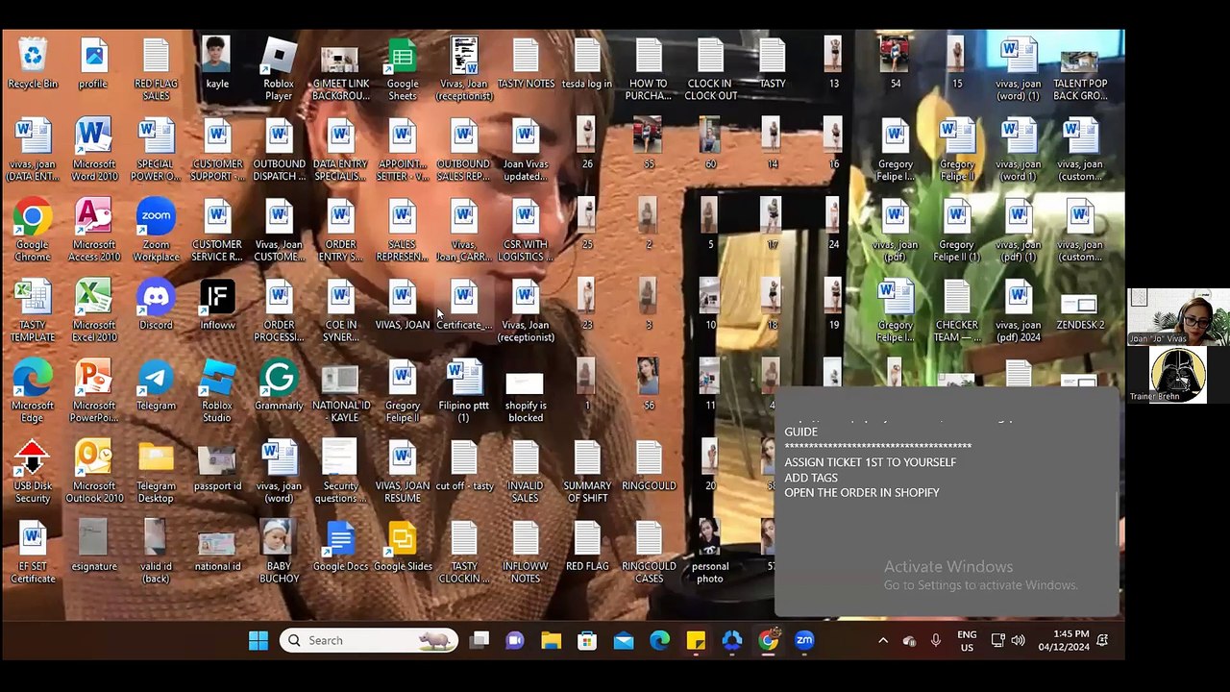The image size is (1230, 692).
Task: Select the Microsoft Excel 2010 shortcut
Action: [x=94, y=301]
